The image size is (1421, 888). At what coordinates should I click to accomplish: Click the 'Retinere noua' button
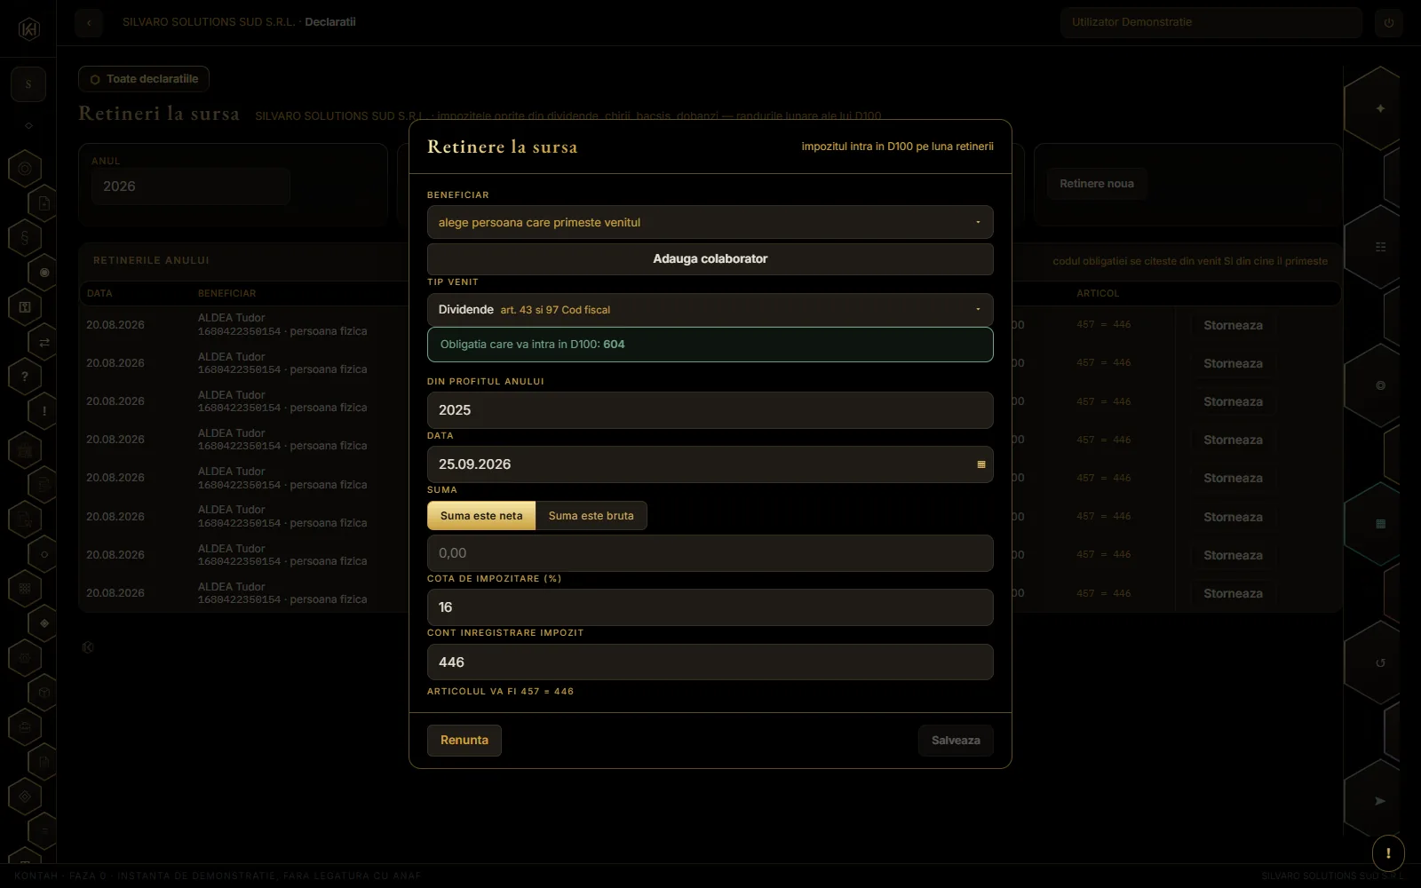coord(1097,184)
